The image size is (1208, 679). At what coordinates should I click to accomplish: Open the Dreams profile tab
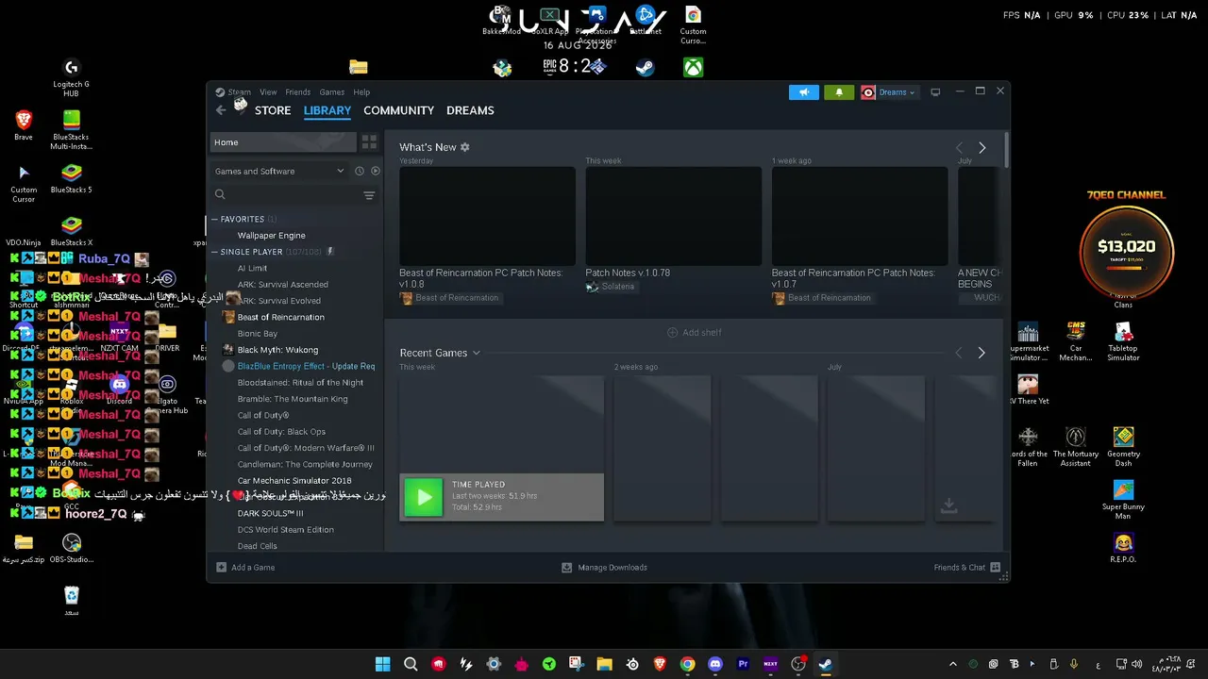[x=470, y=110]
